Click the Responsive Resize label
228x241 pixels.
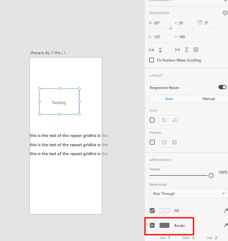click(x=164, y=88)
